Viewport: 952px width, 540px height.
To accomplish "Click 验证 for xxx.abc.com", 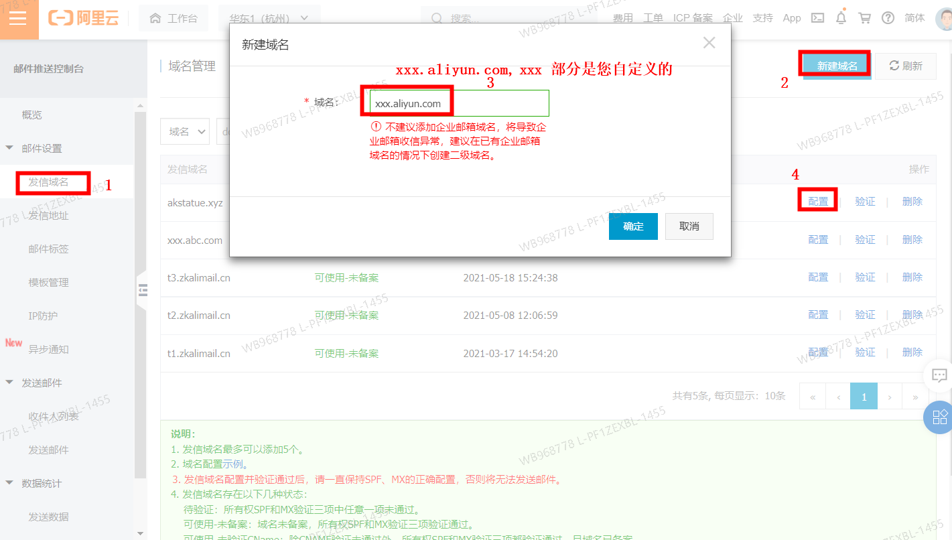I will coord(865,240).
